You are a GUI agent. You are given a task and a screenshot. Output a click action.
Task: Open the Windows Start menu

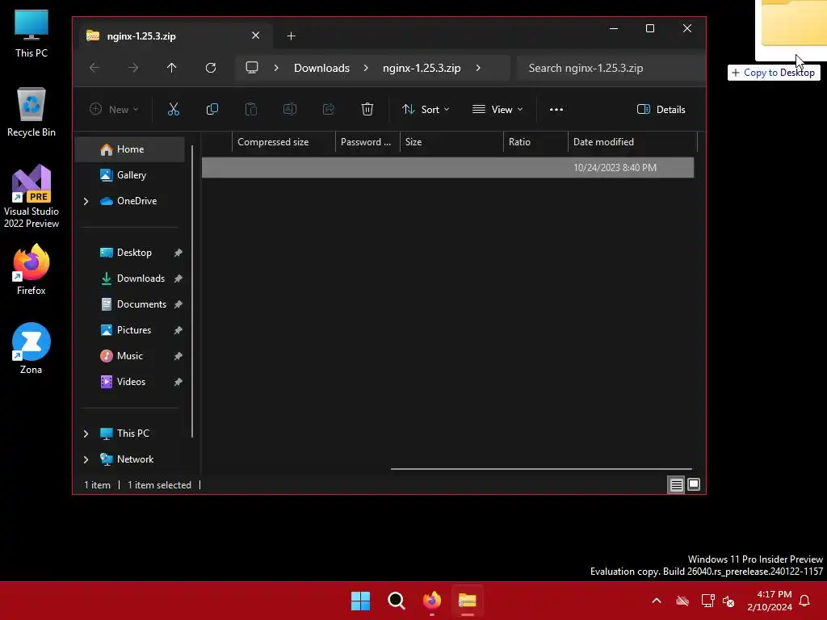pos(361,601)
